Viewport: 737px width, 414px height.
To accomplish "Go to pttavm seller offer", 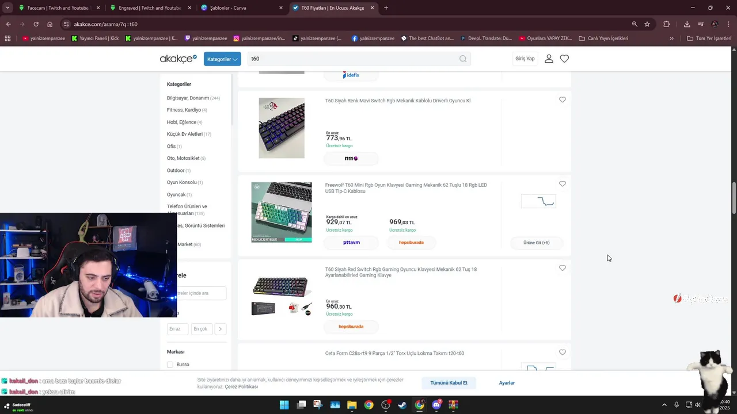I will click(x=351, y=243).
